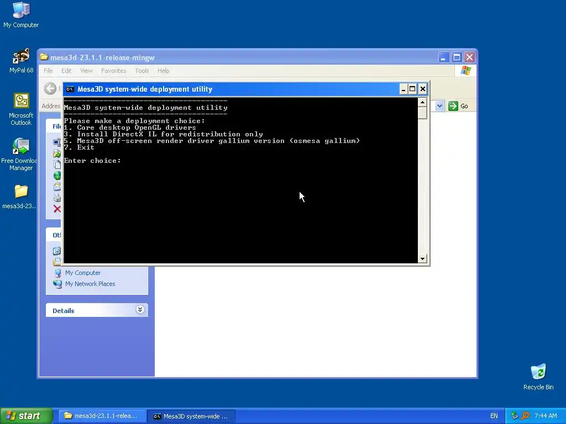Open Tools menu in Explorer window
The image size is (566, 424).
pyautogui.click(x=142, y=71)
